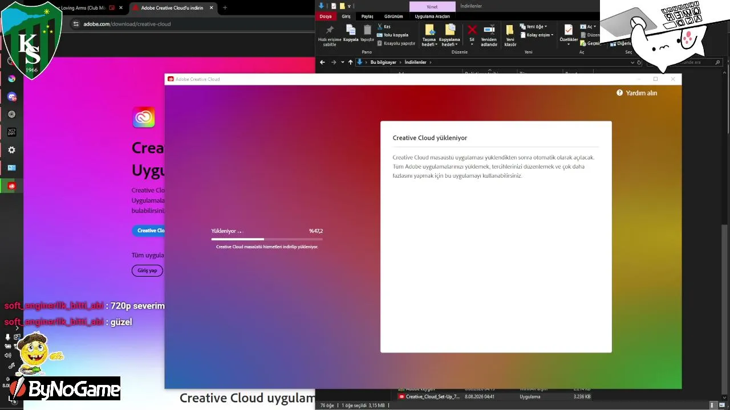Open the recent locations dropdown arrow

click(342, 62)
